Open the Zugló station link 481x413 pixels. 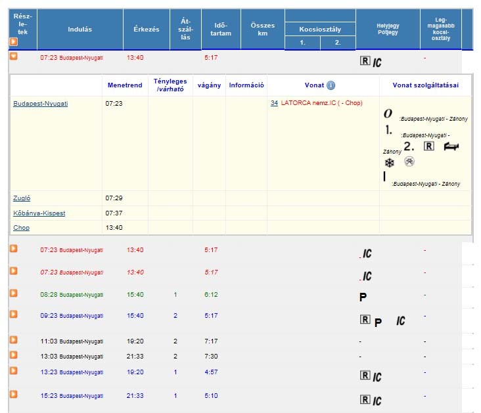coord(21,198)
